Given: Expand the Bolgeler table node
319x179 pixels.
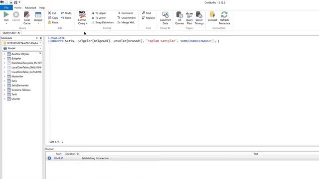Looking at the screenshot, I should (4, 59).
